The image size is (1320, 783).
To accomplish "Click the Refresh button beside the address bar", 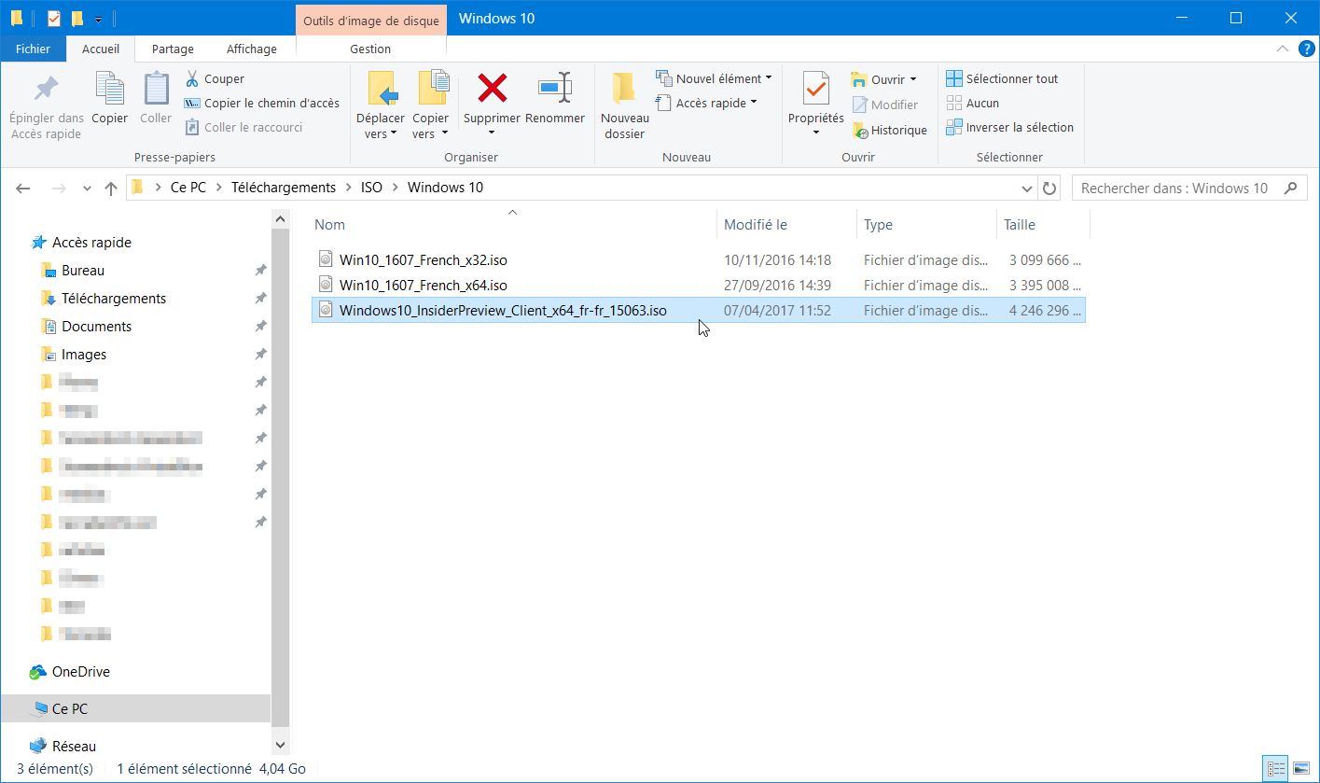I will coord(1049,189).
